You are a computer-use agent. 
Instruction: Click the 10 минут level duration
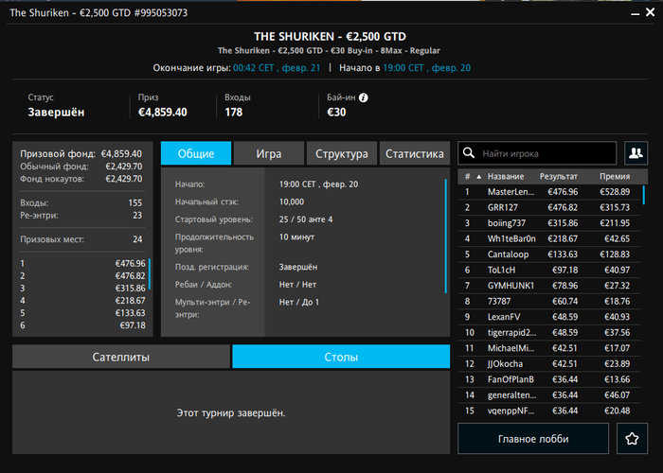coord(296,237)
